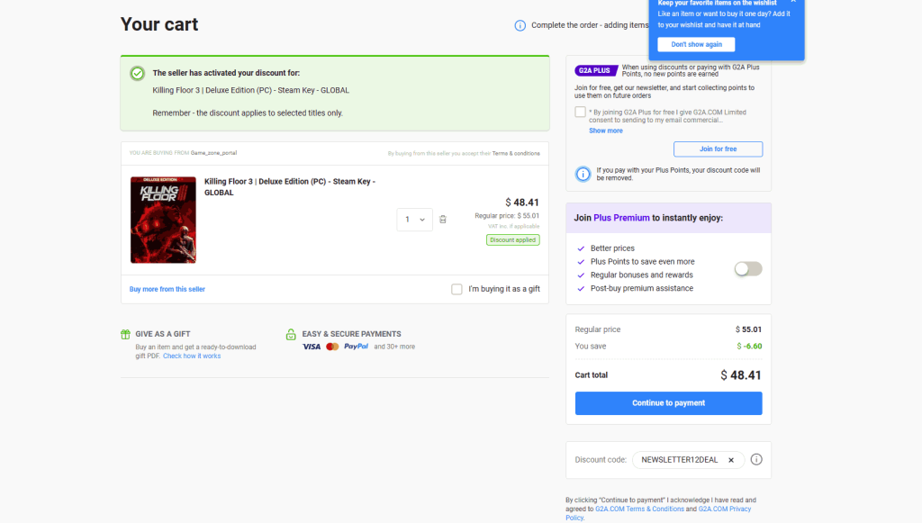Enable the Plus Premium toggle

coord(748,268)
